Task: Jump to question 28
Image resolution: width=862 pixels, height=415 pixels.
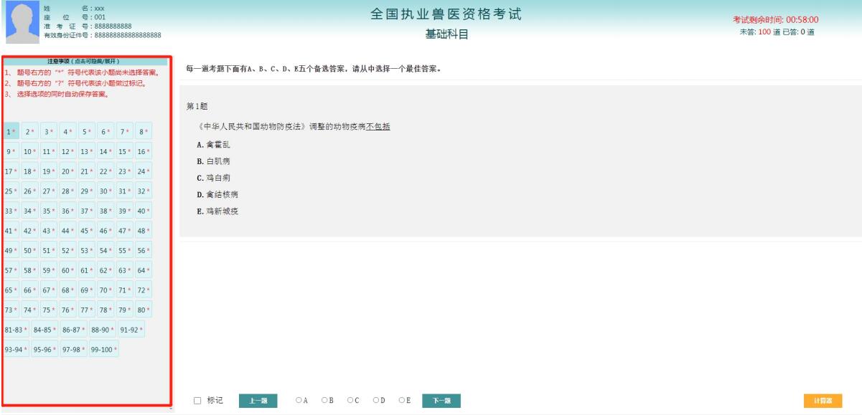Action: tap(67, 191)
